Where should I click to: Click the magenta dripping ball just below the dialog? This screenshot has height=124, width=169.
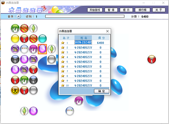click(79, 101)
